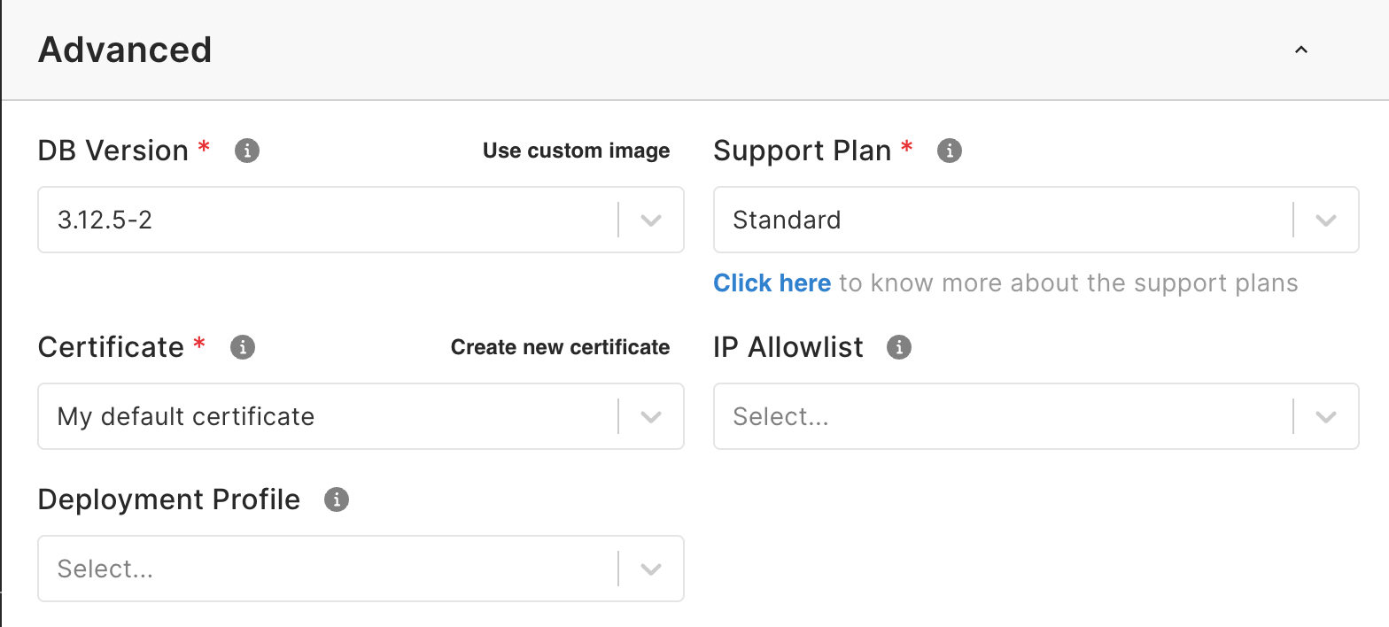Click info icon next to DB Version

(x=247, y=151)
